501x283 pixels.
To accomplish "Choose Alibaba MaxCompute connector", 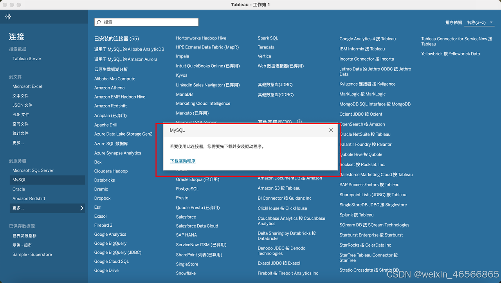I will click(x=115, y=79).
